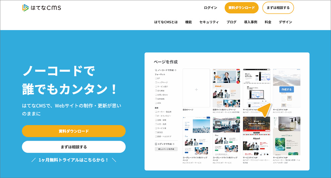Check the サービス業 industry checkbox
This screenshot has width=331, height=178.
(x=156, y=128)
